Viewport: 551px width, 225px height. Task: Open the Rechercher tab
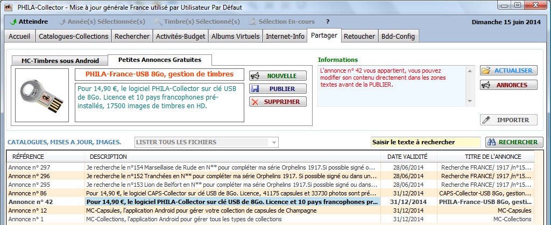point(132,36)
